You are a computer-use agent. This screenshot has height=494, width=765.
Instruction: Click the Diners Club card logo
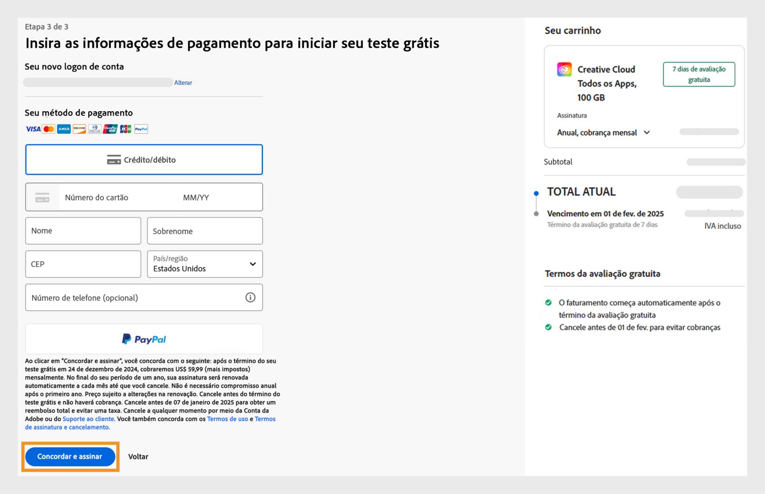click(x=94, y=129)
